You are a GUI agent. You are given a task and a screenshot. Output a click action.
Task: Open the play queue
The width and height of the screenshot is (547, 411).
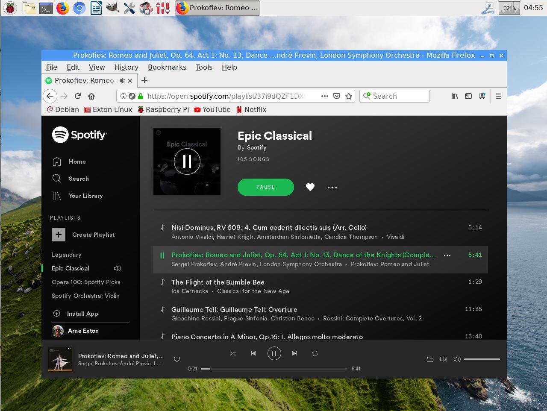coord(430,359)
